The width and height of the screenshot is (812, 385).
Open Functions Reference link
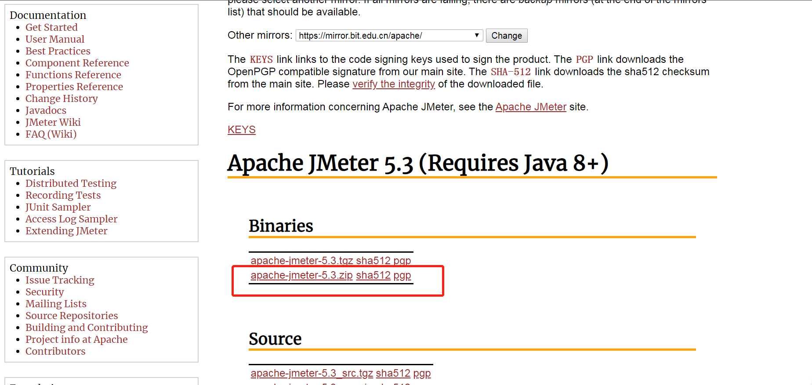(73, 75)
